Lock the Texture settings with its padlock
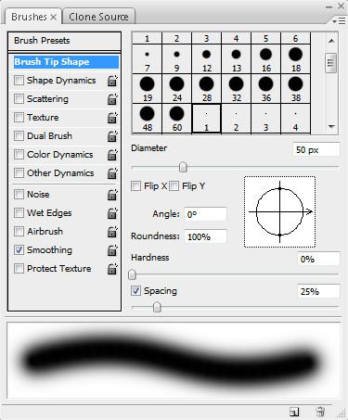The height and width of the screenshot is (420, 348). [112, 118]
